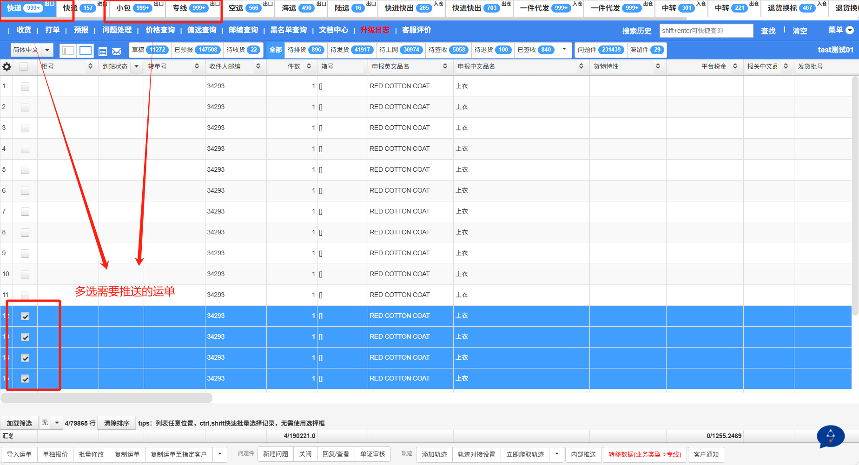The image size is (859, 465).
Task: Click the sort arrows on 件数 column
Action: point(309,66)
